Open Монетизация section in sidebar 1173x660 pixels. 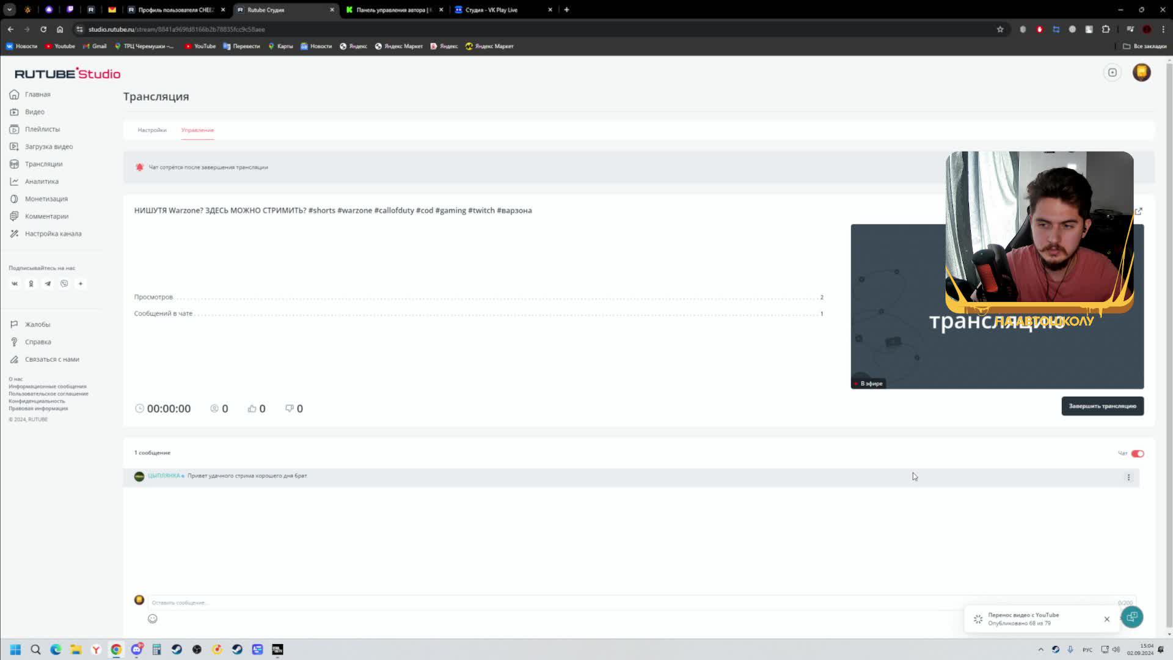(x=46, y=199)
